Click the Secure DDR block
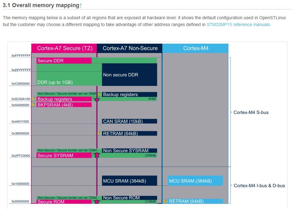Image resolution: width=294 pixels, height=209 pixels. (64, 61)
